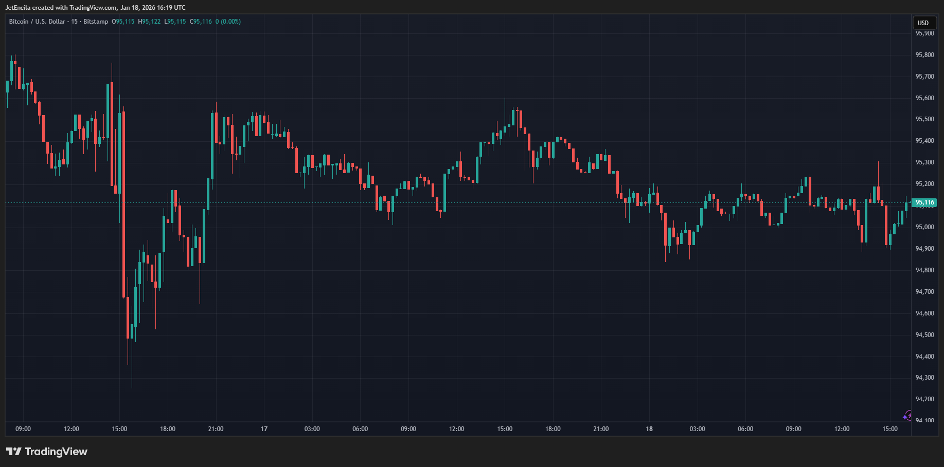Click the 95,300 price axis label

coord(924,162)
